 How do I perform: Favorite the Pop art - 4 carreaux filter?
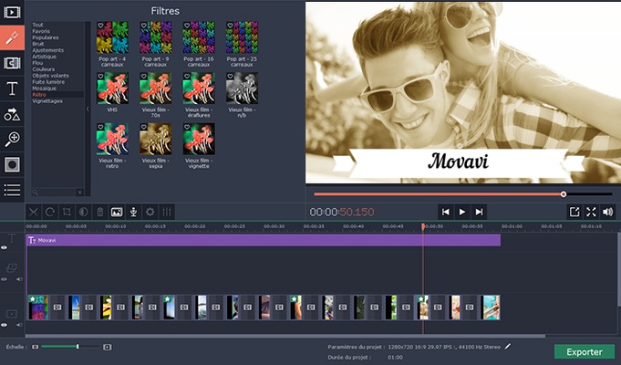[100, 26]
